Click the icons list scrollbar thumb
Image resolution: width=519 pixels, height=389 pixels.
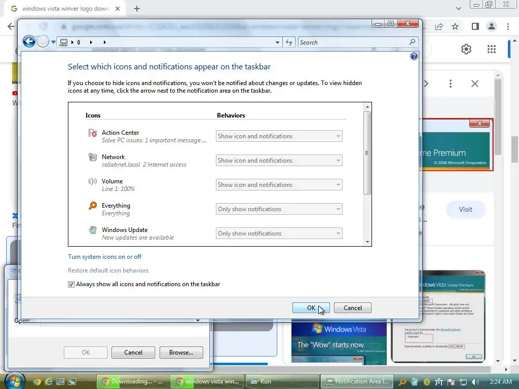(x=367, y=153)
